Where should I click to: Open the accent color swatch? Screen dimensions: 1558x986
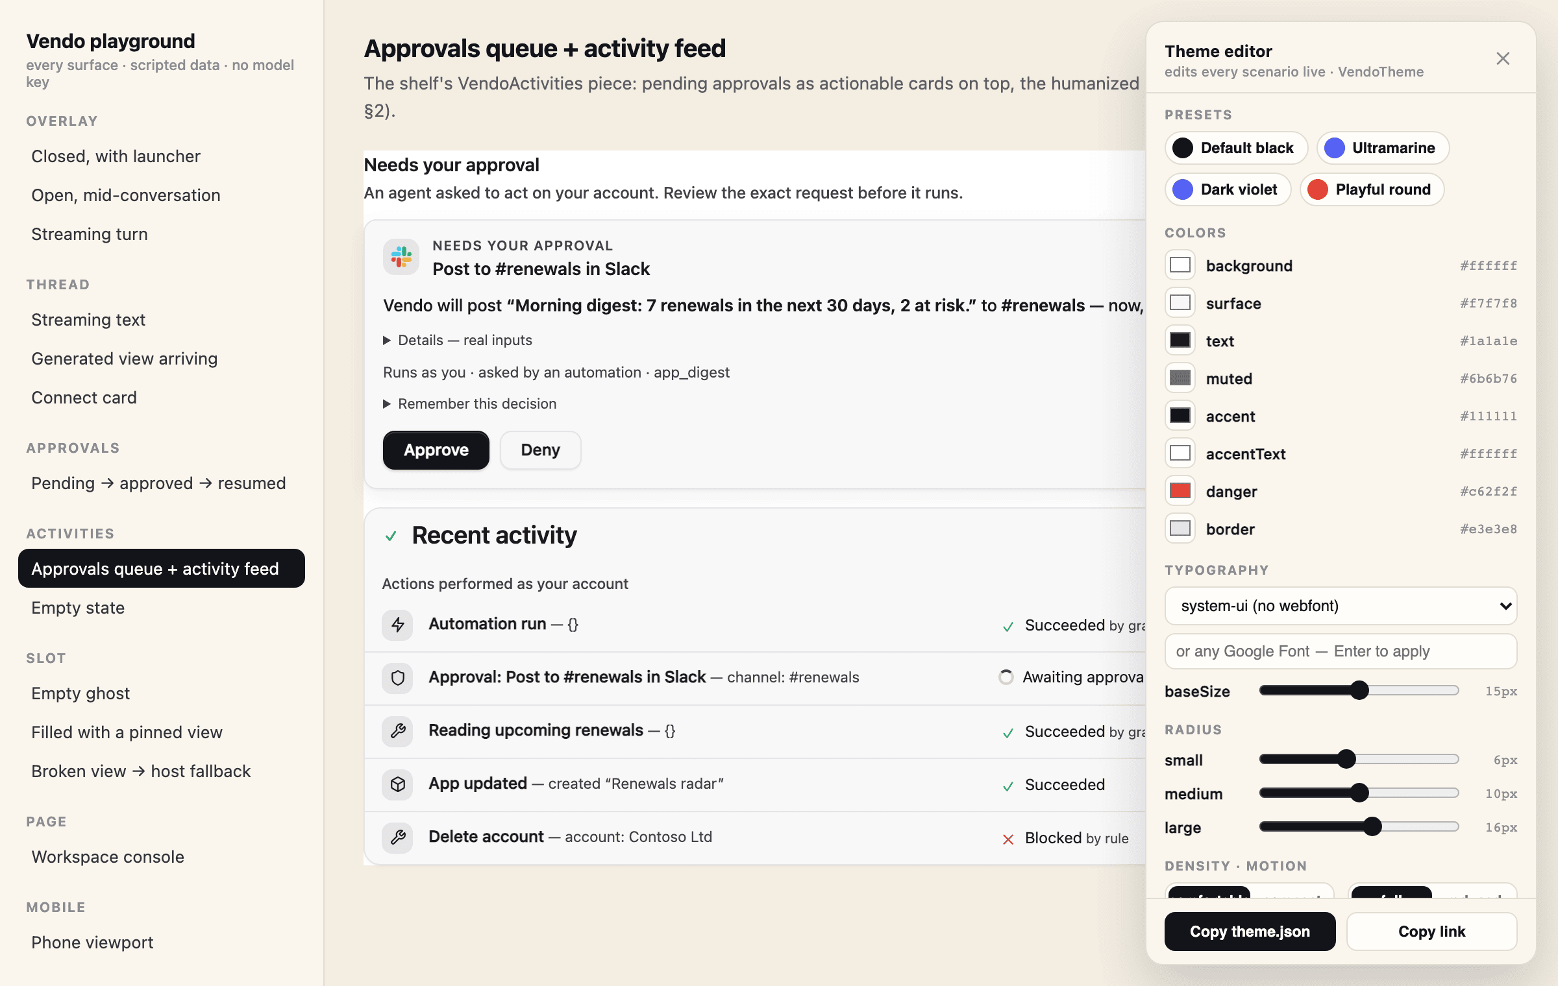pos(1180,416)
